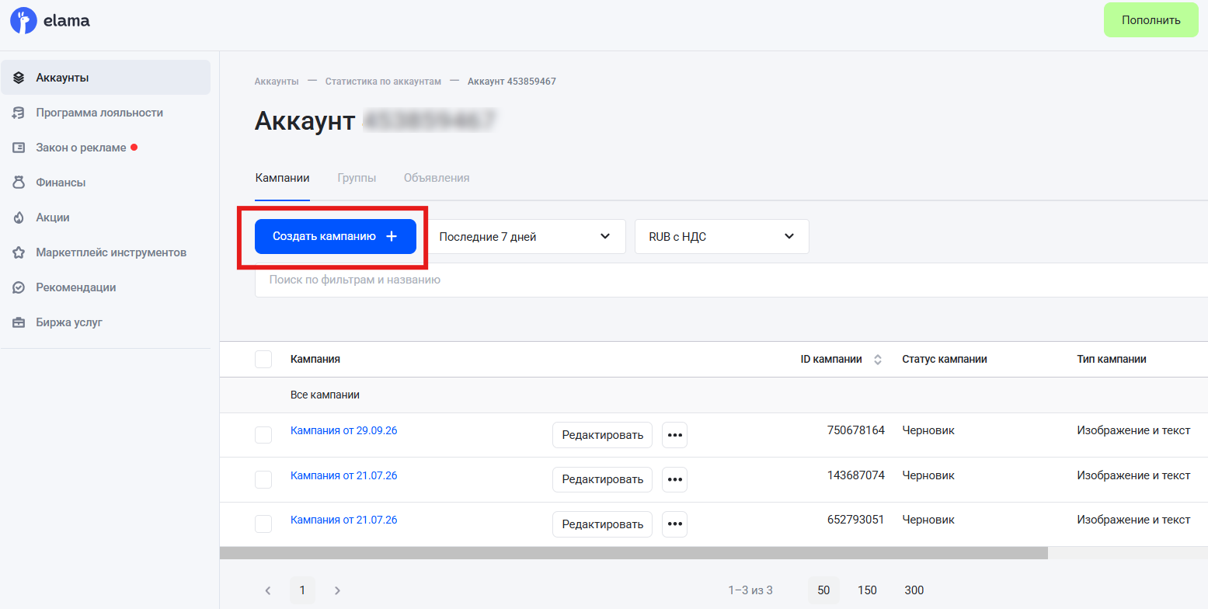Edit the campaign with ID 750678164

(603, 435)
